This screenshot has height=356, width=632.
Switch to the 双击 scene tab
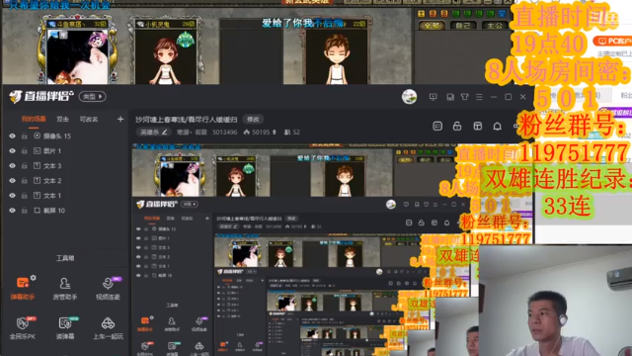tap(62, 119)
